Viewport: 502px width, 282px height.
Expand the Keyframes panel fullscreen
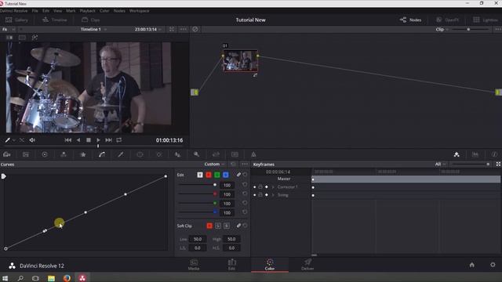(498, 164)
